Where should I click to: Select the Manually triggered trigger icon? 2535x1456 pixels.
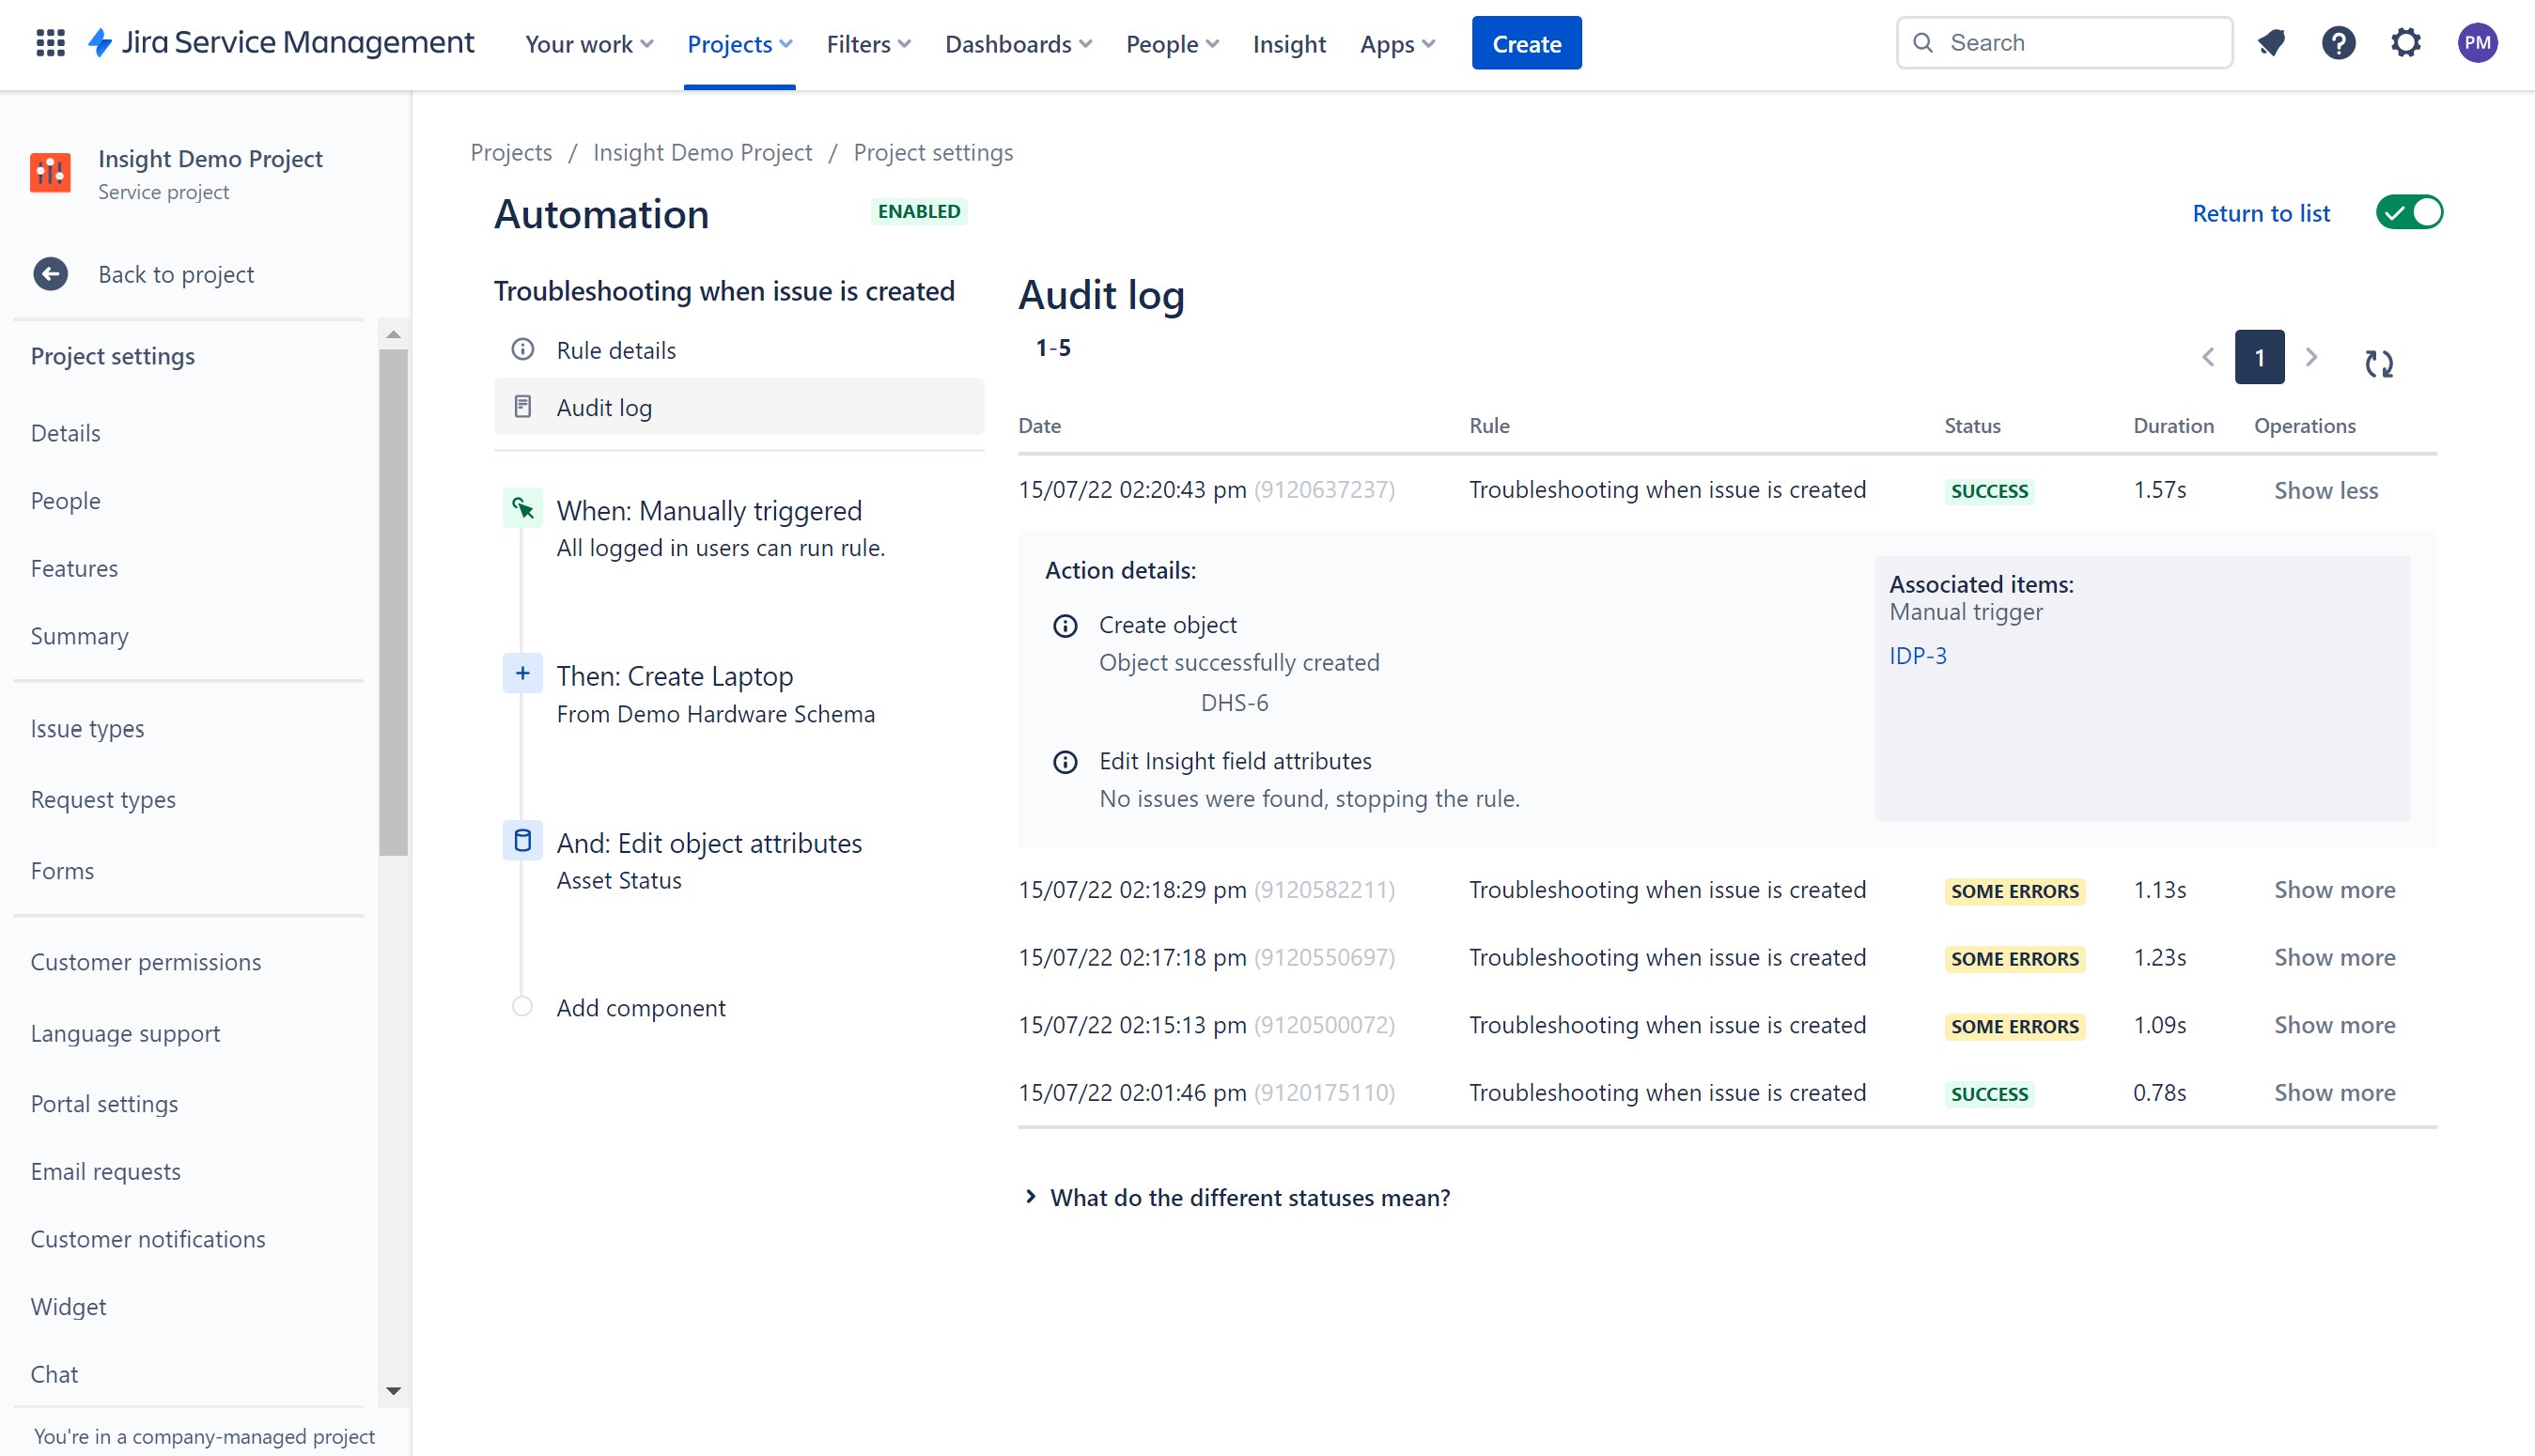[x=522, y=509]
